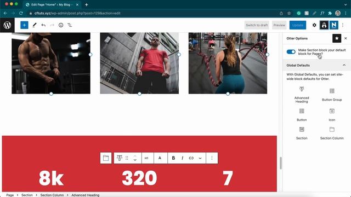Click the editor vertical scrollbar

[x=280, y=163]
